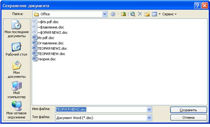This screenshot has width=210, height=127.
Task: Open Мои последние документы location
Action: (x=17, y=29)
